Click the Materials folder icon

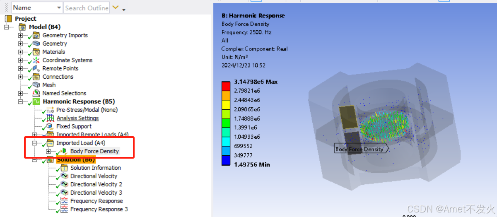(36, 52)
